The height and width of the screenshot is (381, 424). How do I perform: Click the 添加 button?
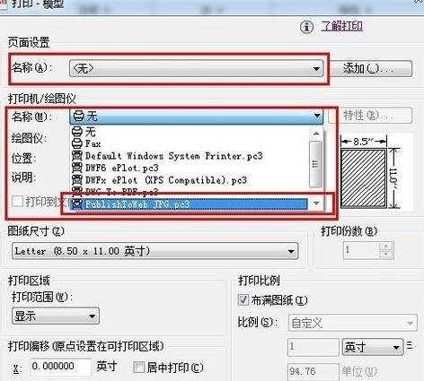click(x=371, y=68)
